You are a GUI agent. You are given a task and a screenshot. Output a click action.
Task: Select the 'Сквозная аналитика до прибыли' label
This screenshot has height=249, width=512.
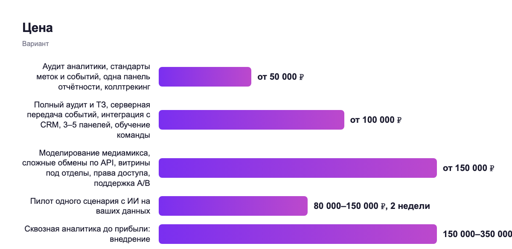[x=87, y=235]
